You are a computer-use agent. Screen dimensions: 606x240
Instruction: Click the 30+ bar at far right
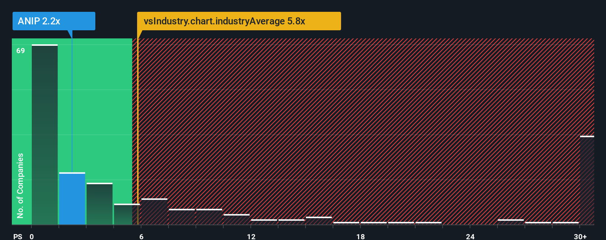587,180
